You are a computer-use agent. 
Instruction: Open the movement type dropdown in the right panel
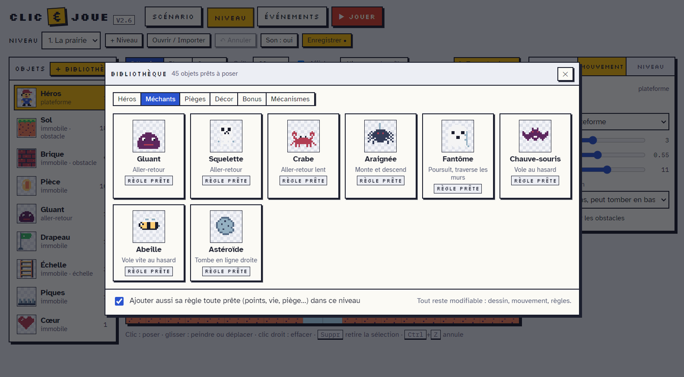point(625,121)
